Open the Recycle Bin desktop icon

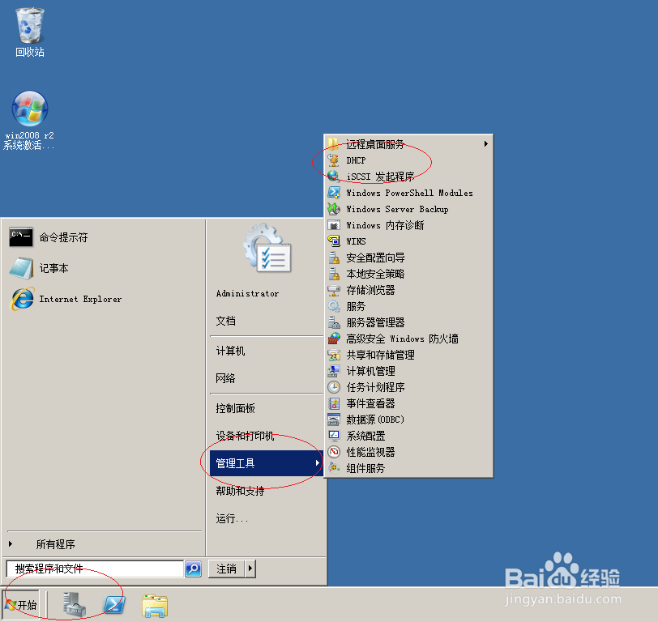click(x=29, y=32)
